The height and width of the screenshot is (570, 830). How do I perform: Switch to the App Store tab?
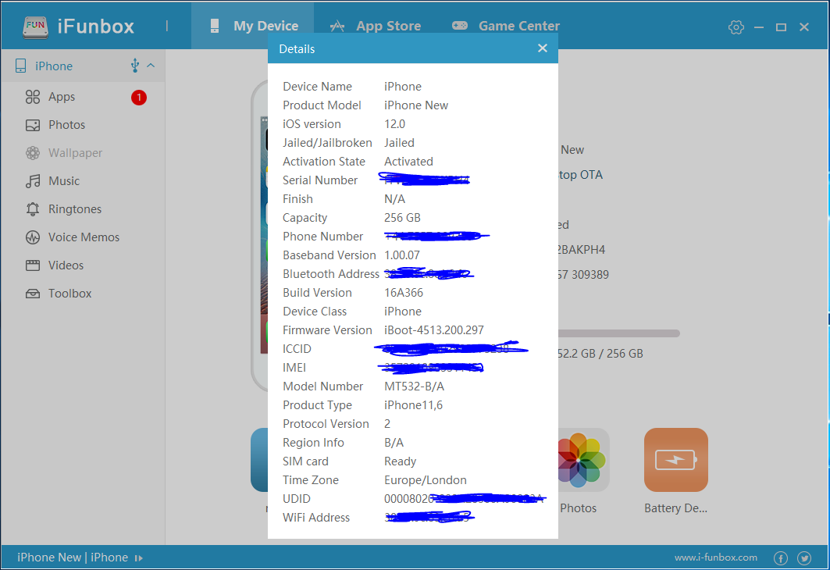[x=375, y=26]
